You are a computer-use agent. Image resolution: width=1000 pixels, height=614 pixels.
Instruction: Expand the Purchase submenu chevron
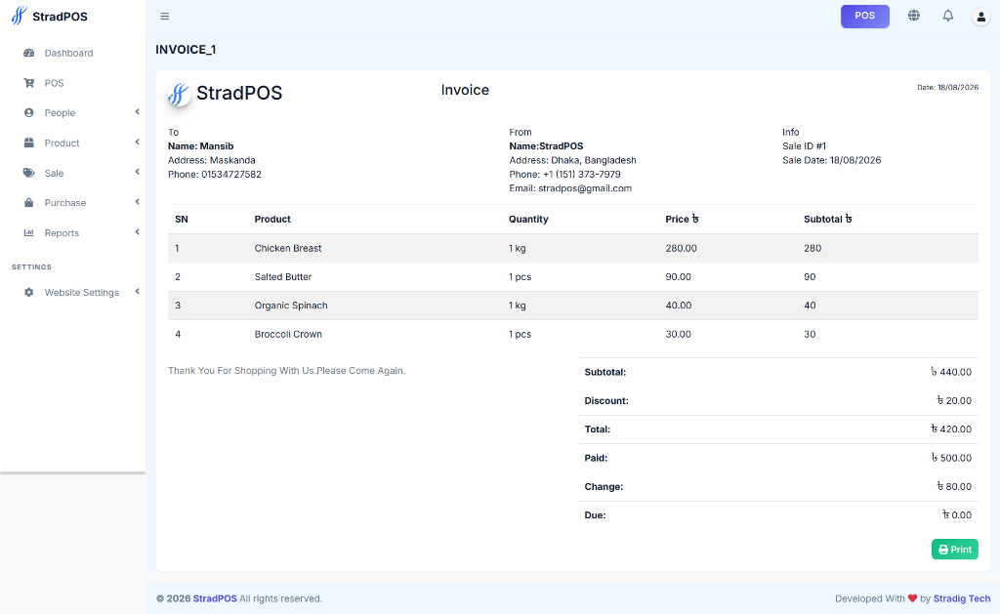pyautogui.click(x=137, y=202)
